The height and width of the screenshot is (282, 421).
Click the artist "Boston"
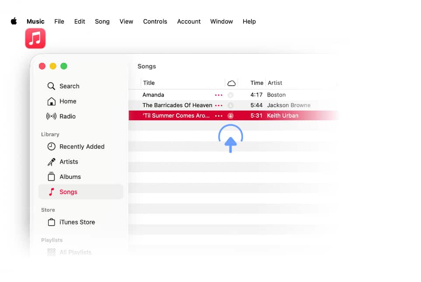coord(276,95)
